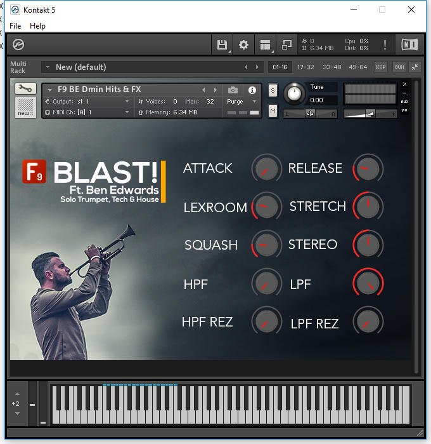Open instrument edit mode with wrench icon
This screenshot has height=444, width=431.
(25, 89)
